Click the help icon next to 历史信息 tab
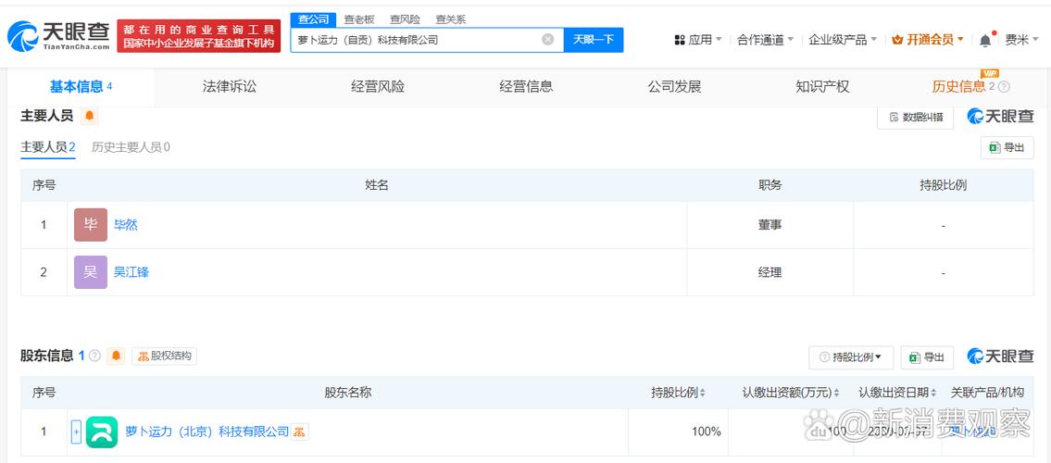Screen dimensions: 1051x463 pyautogui.click(x=1004, y=86)
